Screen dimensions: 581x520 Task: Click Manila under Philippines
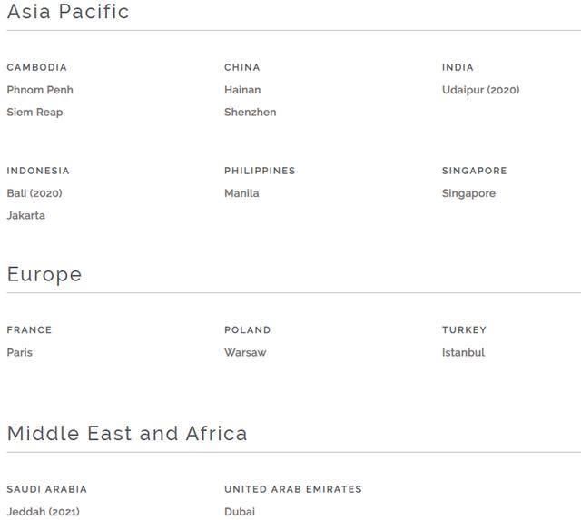[241, 193]
